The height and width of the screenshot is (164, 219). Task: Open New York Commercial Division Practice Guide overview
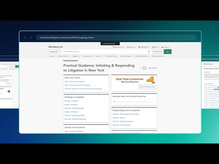tap(83, 89)
